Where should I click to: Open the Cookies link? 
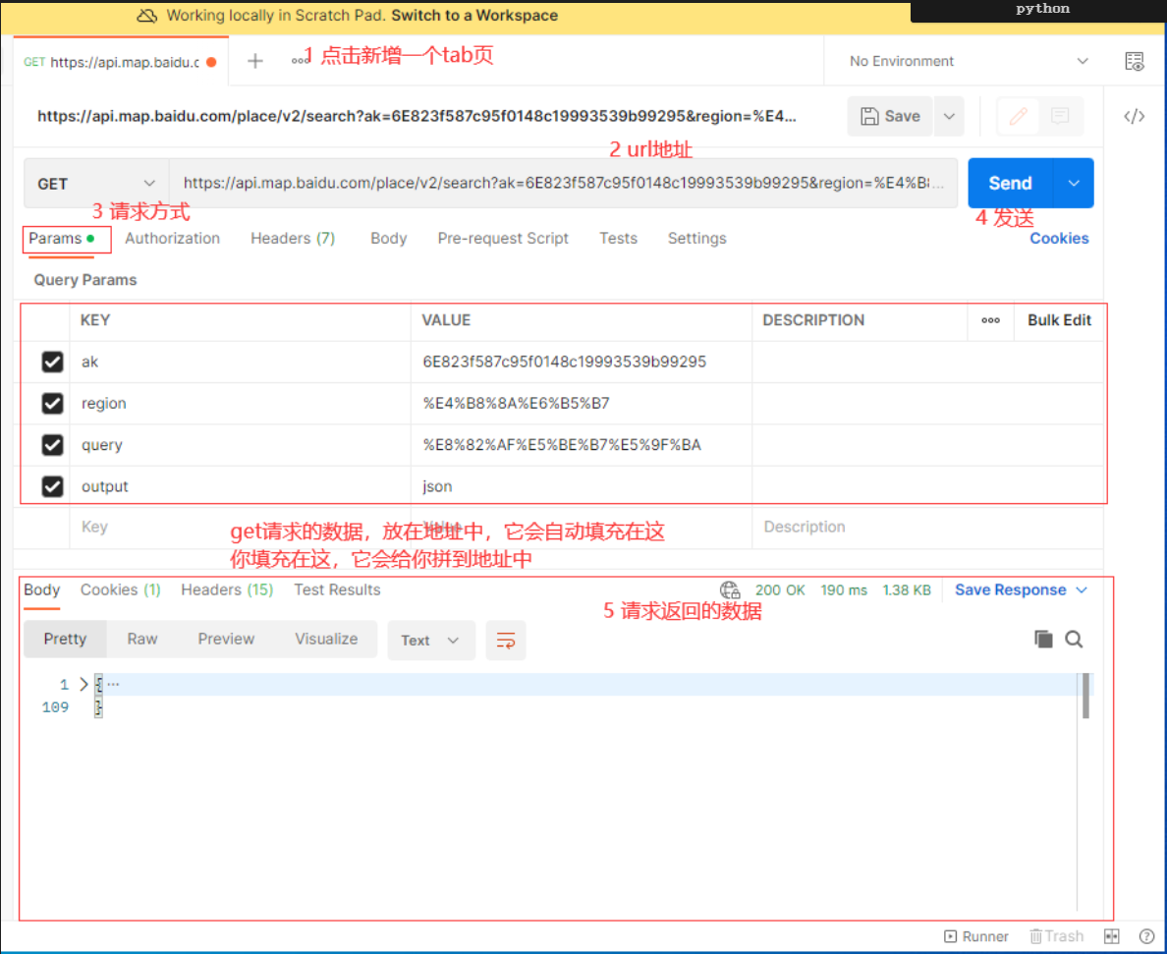[x=1058, y=238]
